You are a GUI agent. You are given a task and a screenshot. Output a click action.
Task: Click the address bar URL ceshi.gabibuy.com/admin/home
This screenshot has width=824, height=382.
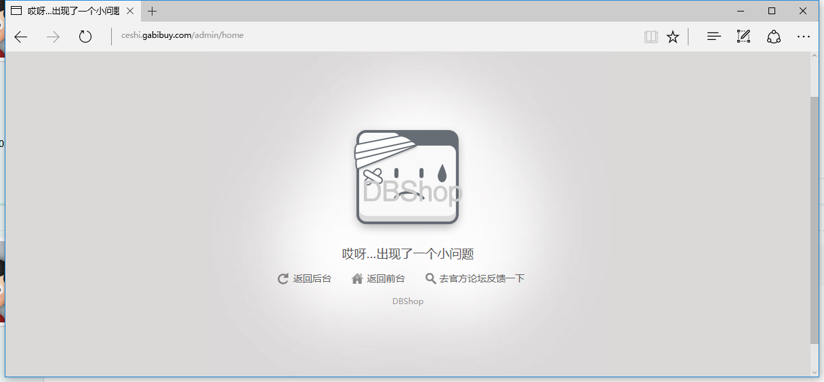(182, 35)
